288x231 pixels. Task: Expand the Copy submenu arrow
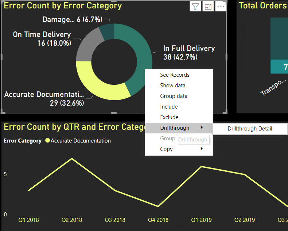[201, 149]
